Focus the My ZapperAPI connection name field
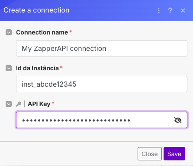 click(102, 48)
